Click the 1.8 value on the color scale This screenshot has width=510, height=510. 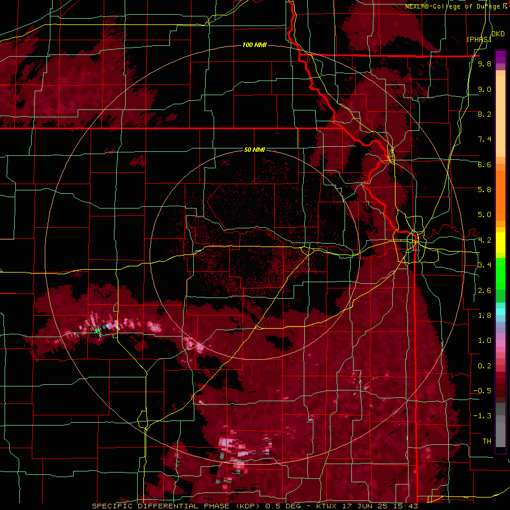[x=484, y=316]
